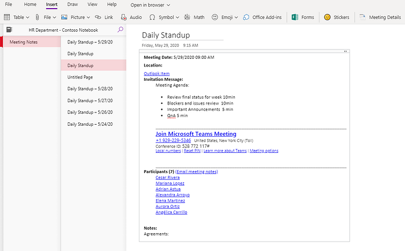Screen dimensions: 405x251
Task: Click the Audio recording icon
Action: 124,17
